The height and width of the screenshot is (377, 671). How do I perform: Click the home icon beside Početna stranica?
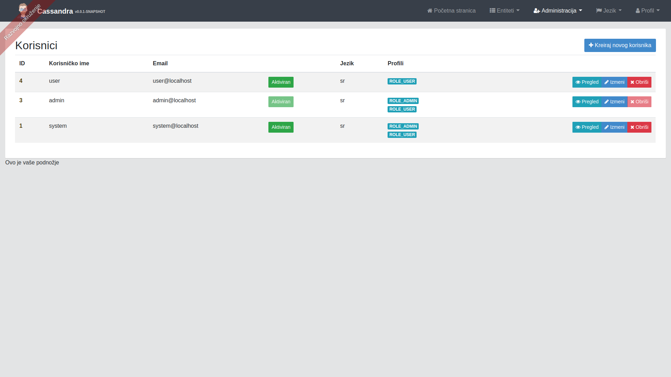tap(430, 11)
